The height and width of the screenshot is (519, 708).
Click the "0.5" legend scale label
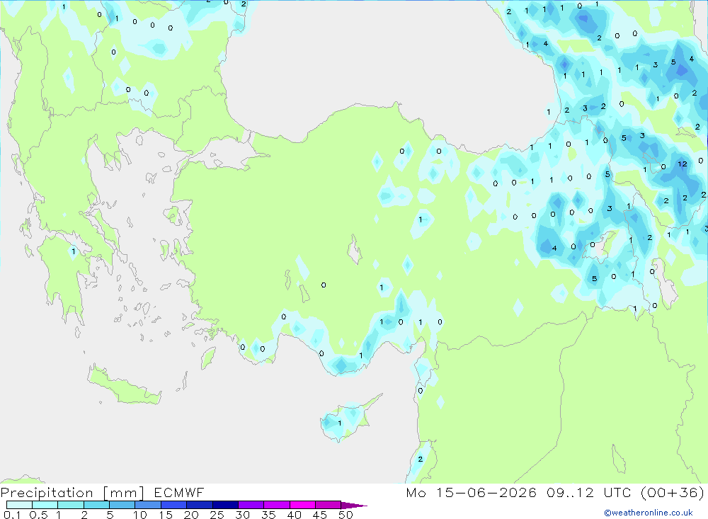click(38, 515)
